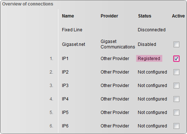Click the Status column header

click(x=145, y=16)
